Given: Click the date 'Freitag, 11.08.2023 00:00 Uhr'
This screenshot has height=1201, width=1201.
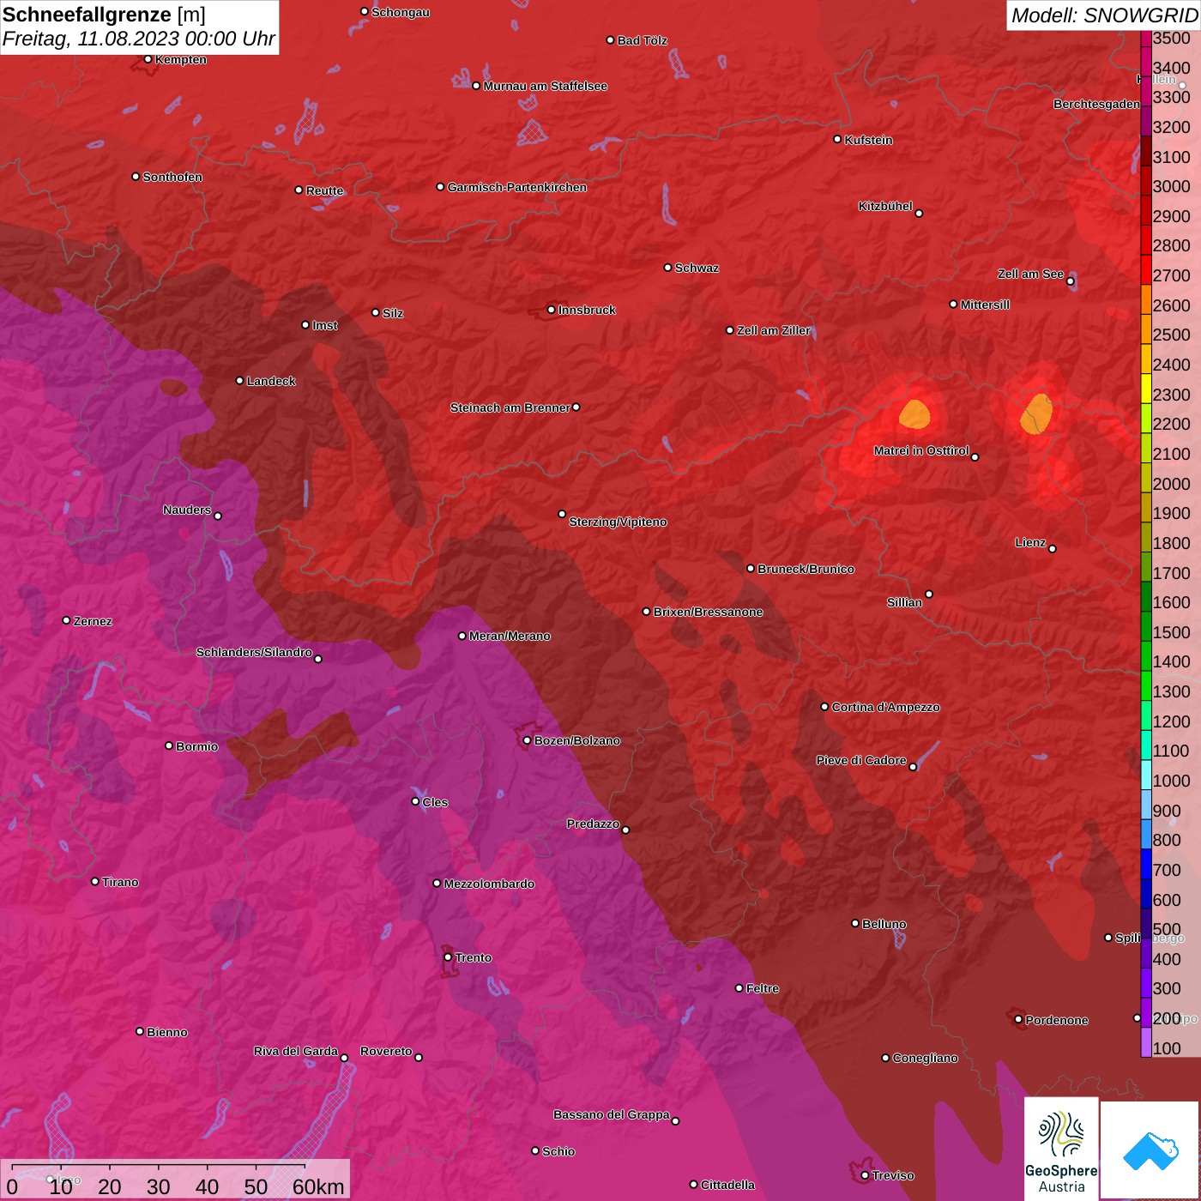Looking at the screenshot, I should [139, 39].
